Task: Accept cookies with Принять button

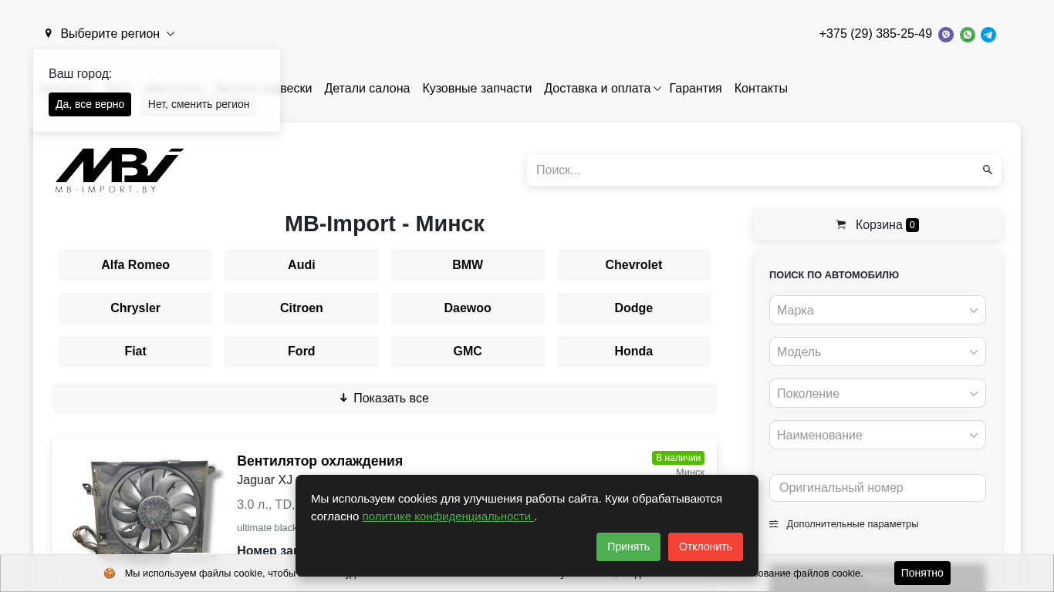Action: click(x=628, y=547)
